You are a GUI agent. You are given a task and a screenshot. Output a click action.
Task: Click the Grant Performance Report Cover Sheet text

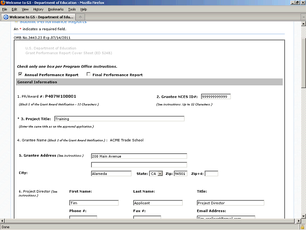point(68,53)
